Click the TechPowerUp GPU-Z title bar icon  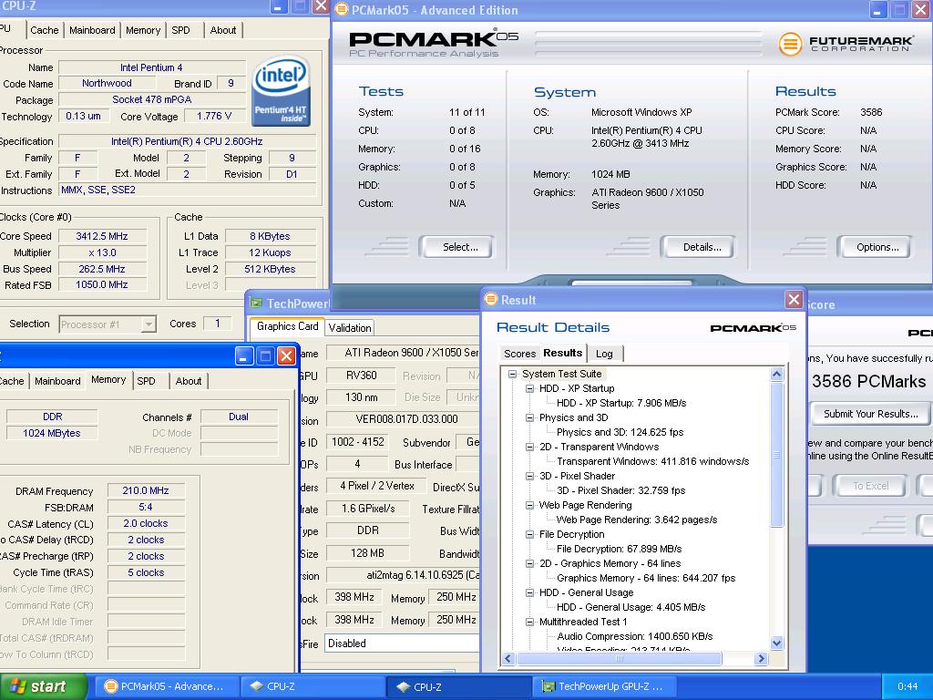[256, 303]
